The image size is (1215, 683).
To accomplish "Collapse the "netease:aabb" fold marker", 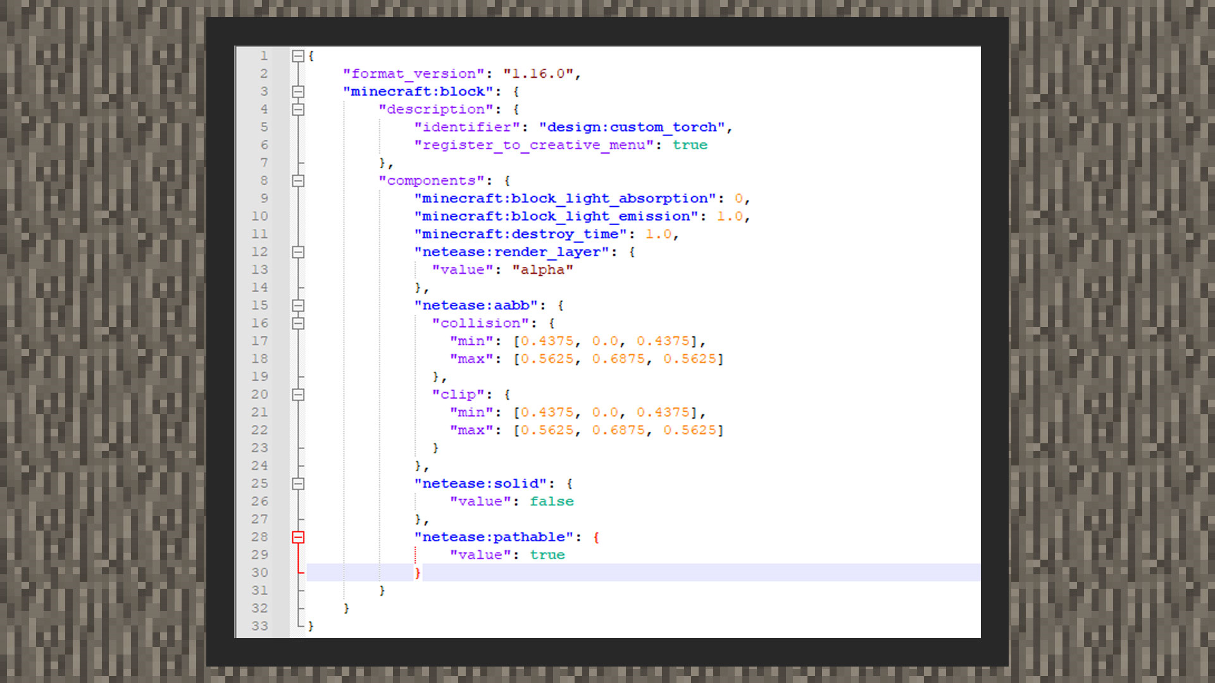I will pyautogui.click(x=298, y=305).
